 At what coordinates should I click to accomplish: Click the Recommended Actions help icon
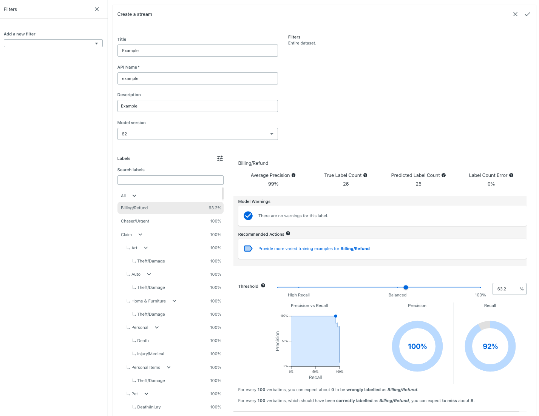point(288,233)
